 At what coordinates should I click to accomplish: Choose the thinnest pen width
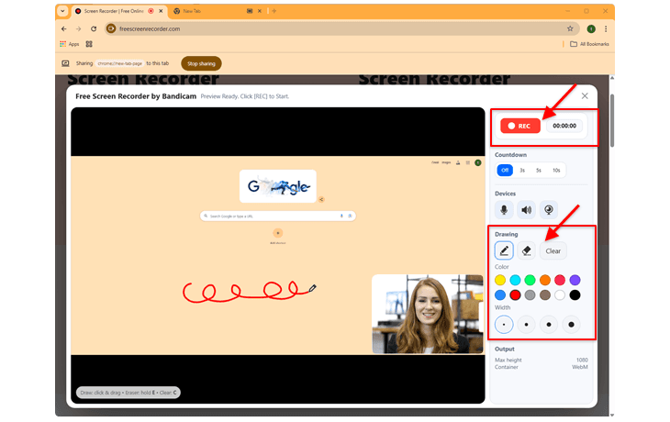[504, 325]
